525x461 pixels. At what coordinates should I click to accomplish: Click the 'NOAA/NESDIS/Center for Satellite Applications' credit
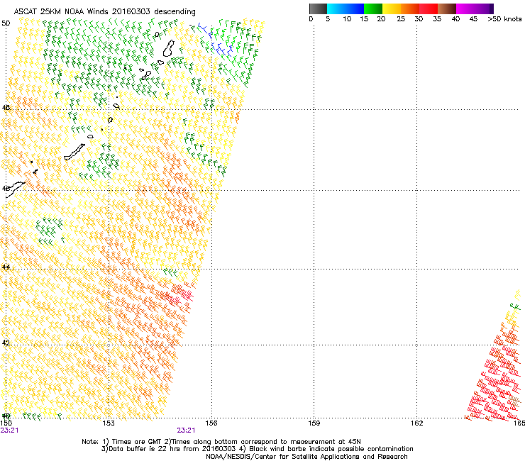[283, 457]
